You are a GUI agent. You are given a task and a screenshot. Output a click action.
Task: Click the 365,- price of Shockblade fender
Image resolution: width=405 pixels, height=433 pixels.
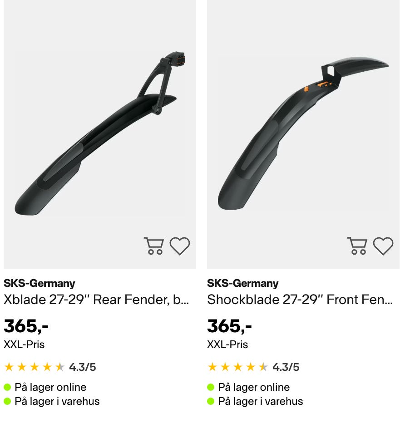click(229, 326)
